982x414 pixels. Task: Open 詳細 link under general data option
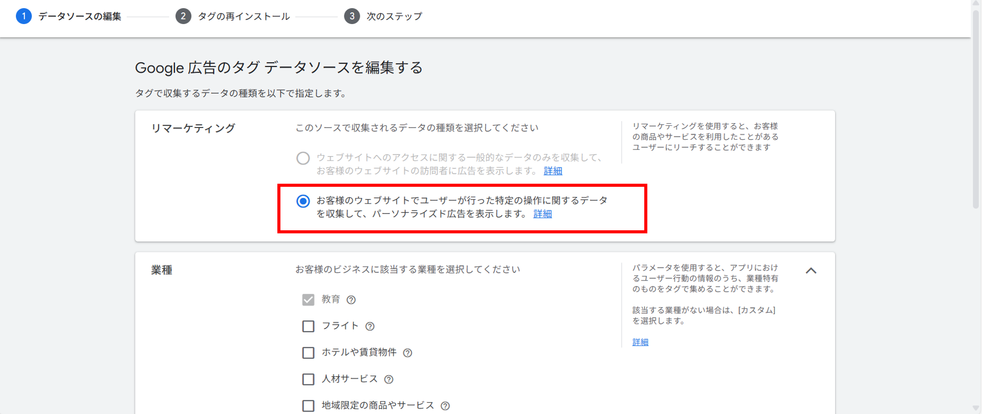(x=553, y=171)
